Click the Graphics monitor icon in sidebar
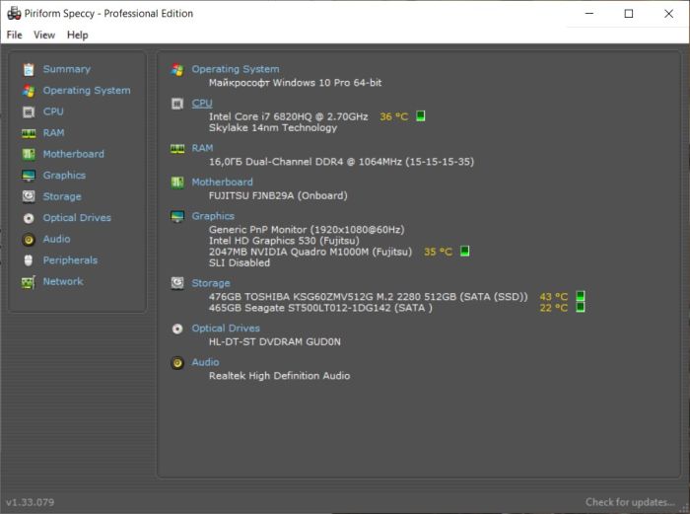This screenshot has height=514, width=690. tap(29, 176)
